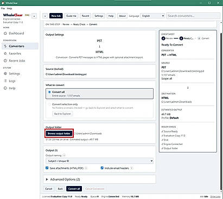Open Recent Jobs clock item
Viewport: 223px width, 199px height.
5,61
